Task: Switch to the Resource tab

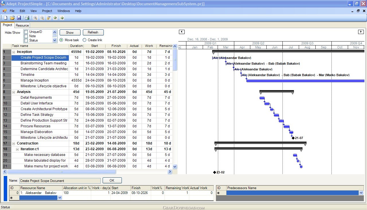Action: 22,25
